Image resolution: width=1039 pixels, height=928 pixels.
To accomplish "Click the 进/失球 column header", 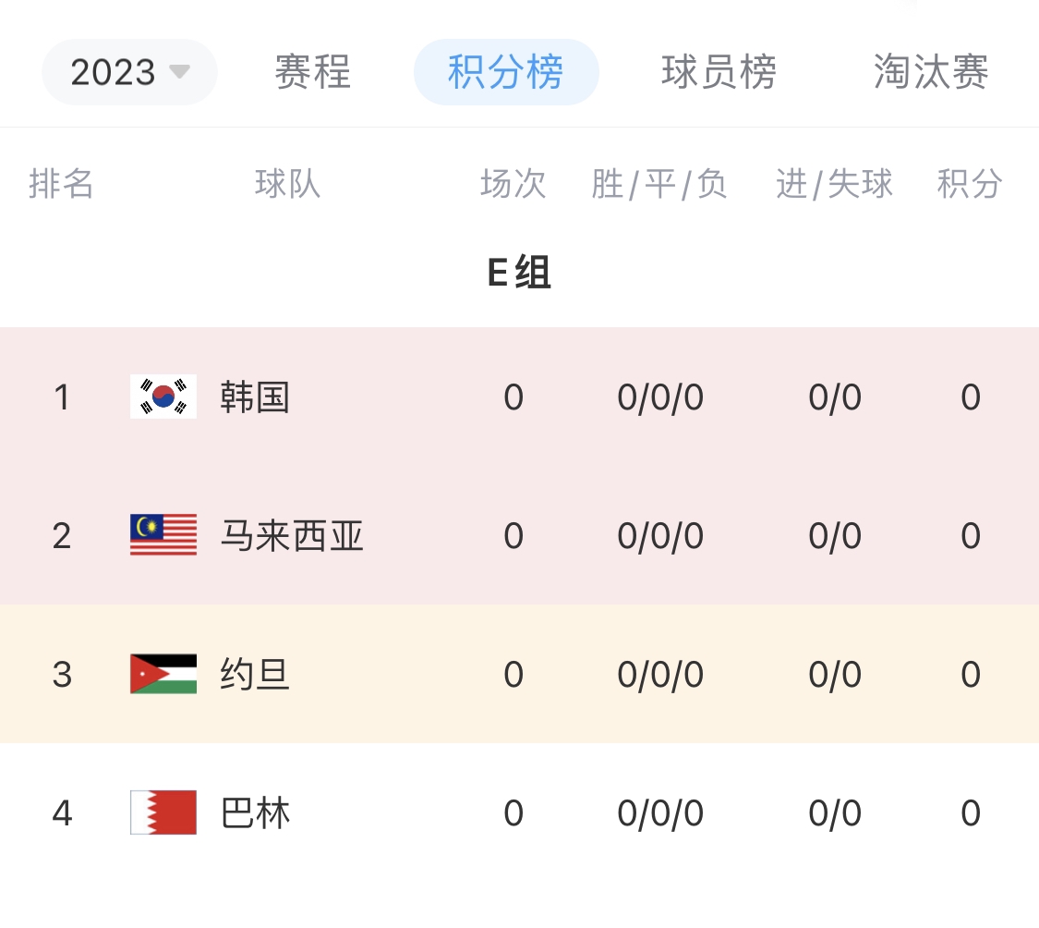I will click(x=835, y=184).
